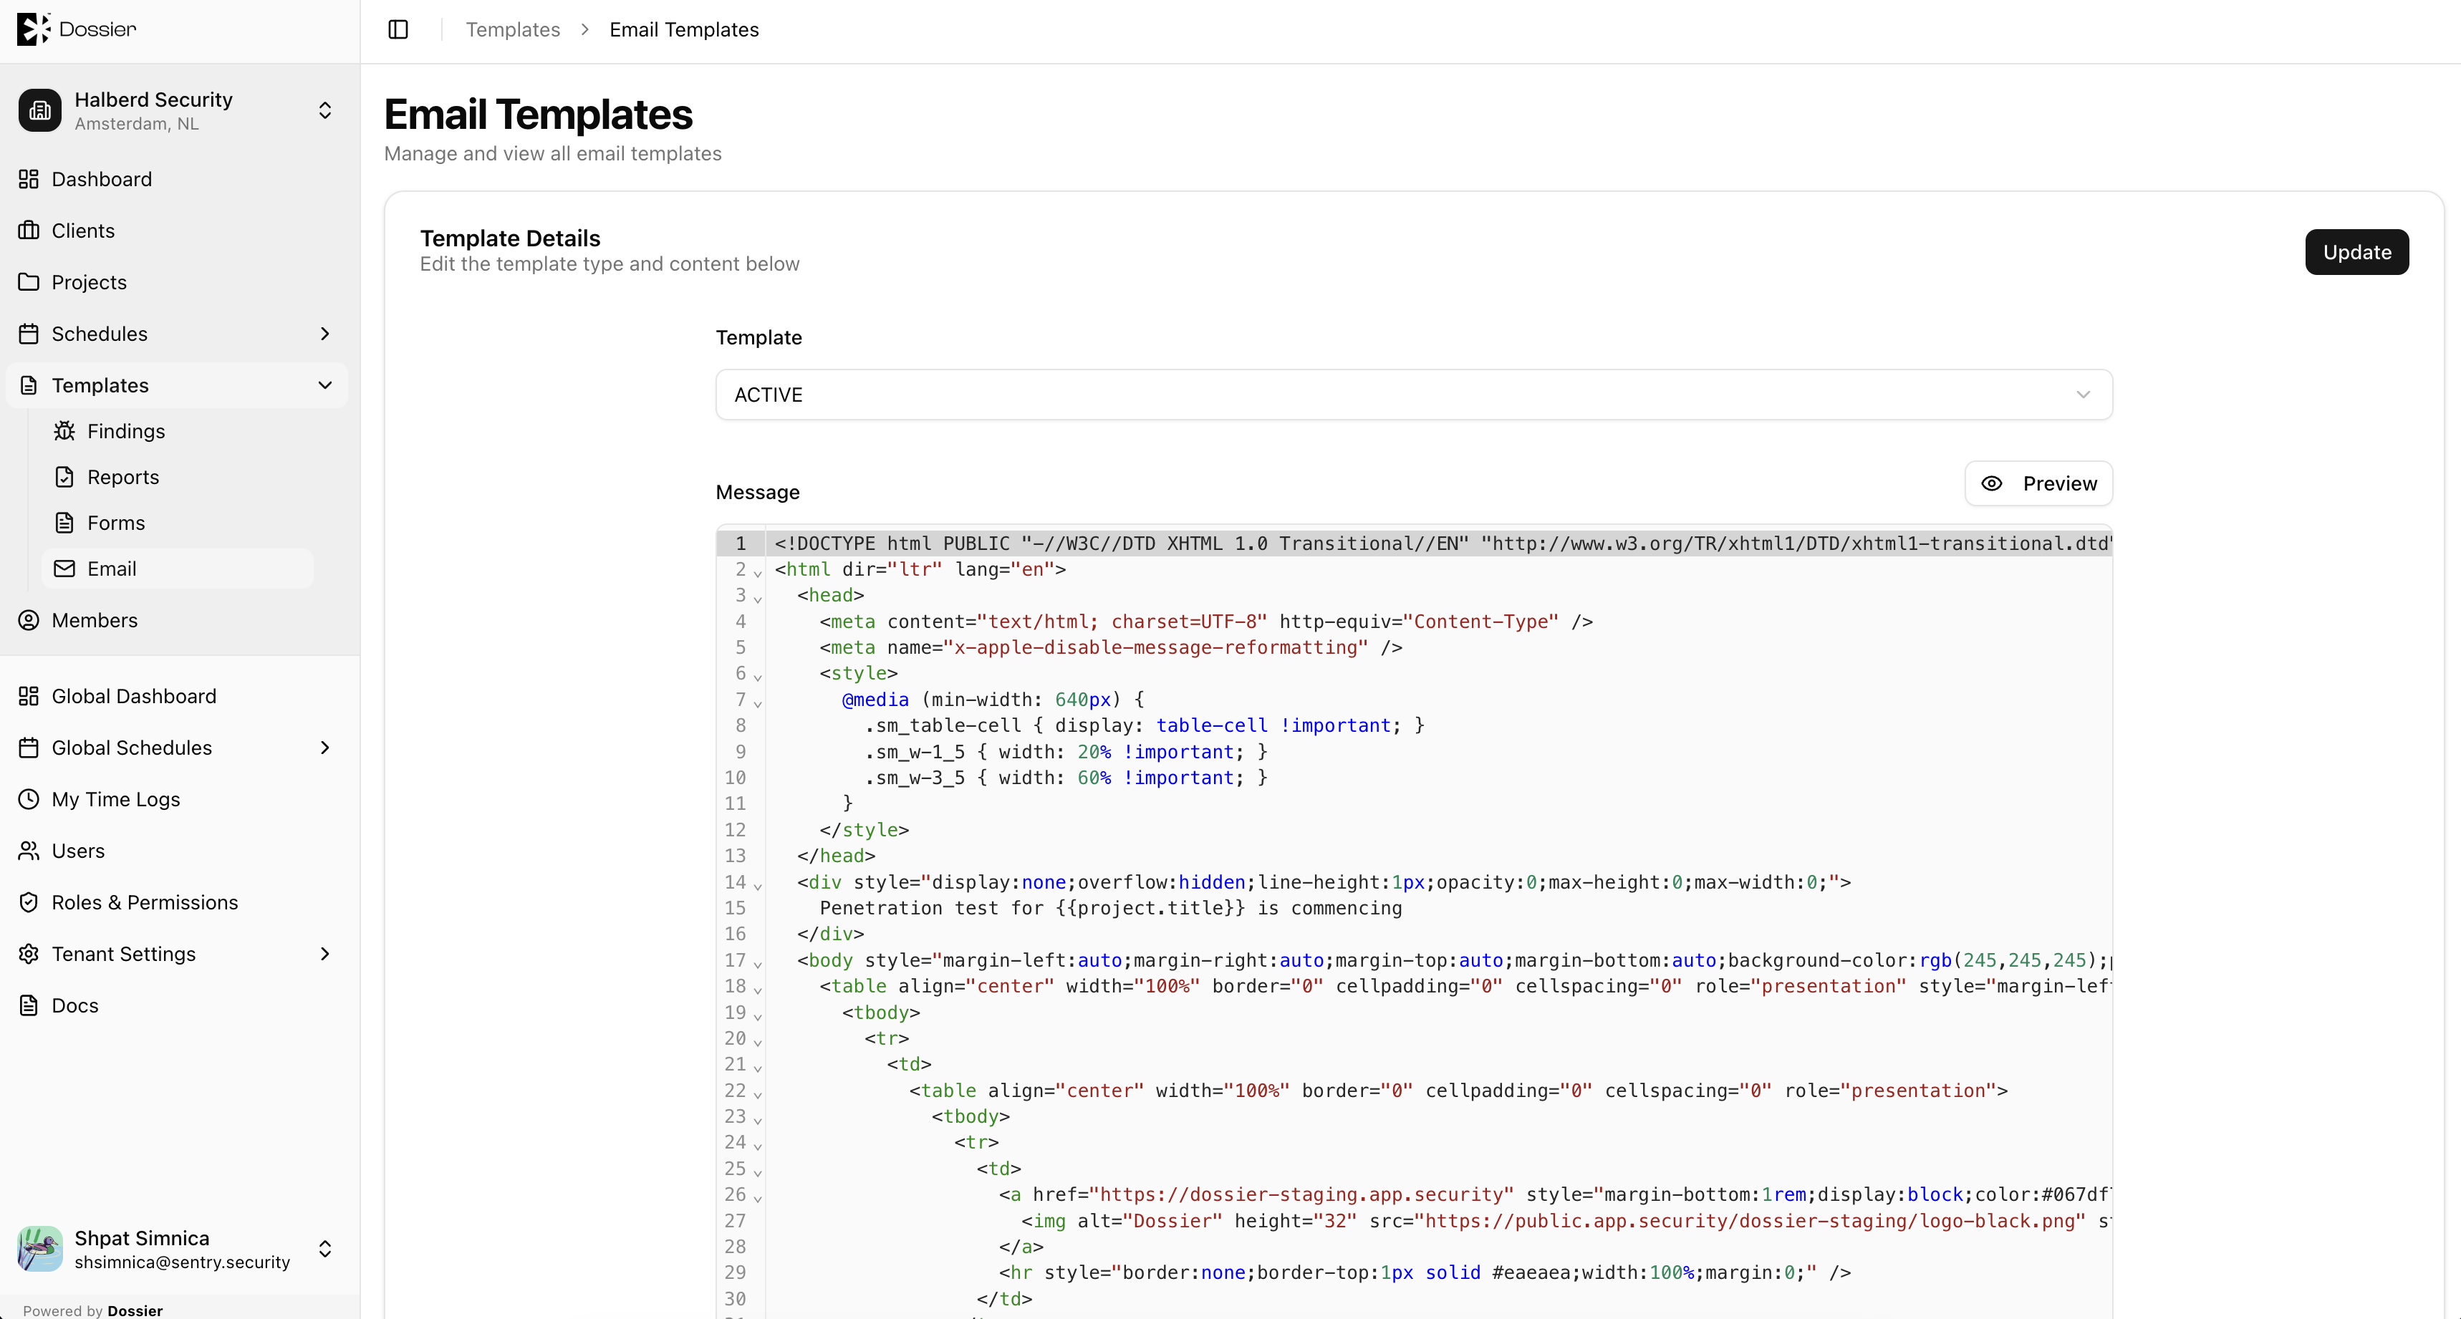Screen dimensions: 2461x1319
Task: Toggle the sidebar panel icon
Action: coord(398,29)
